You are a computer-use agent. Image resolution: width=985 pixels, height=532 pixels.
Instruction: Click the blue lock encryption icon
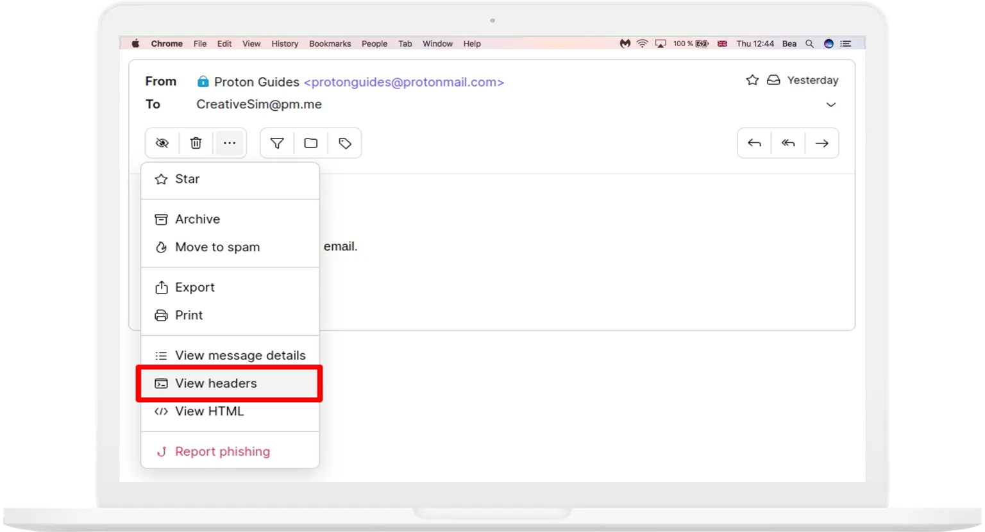[x=203, y=81]
